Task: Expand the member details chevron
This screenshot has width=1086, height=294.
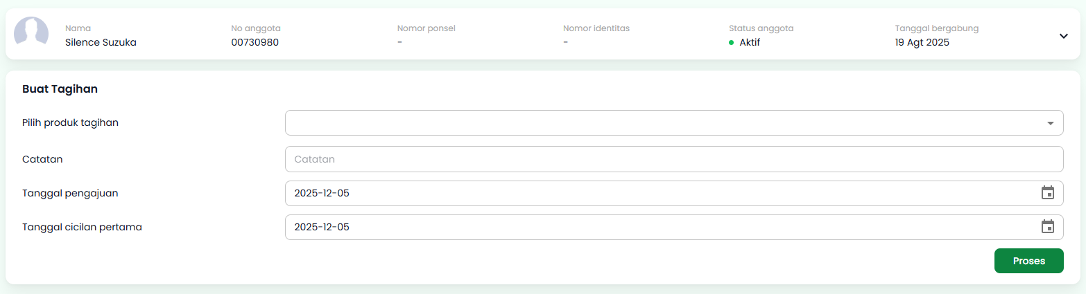Action: click(1063, 36)
